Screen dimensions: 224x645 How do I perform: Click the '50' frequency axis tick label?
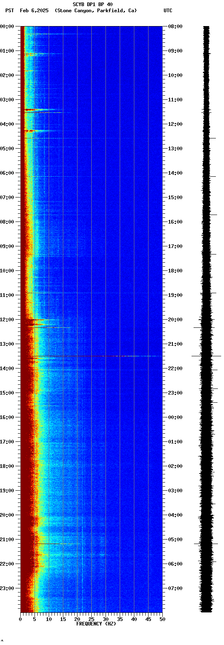[162, 619]
